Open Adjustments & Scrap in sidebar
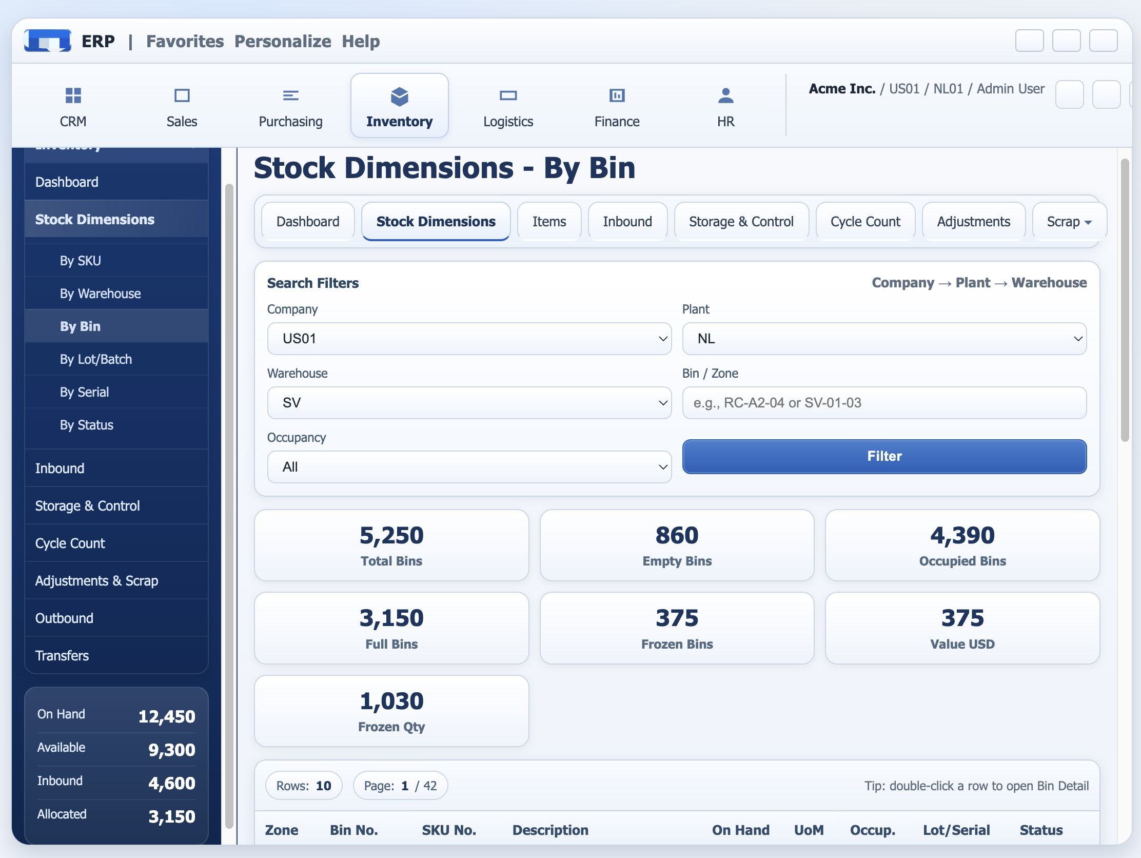Screen dimensions: 1141x858 116,581
